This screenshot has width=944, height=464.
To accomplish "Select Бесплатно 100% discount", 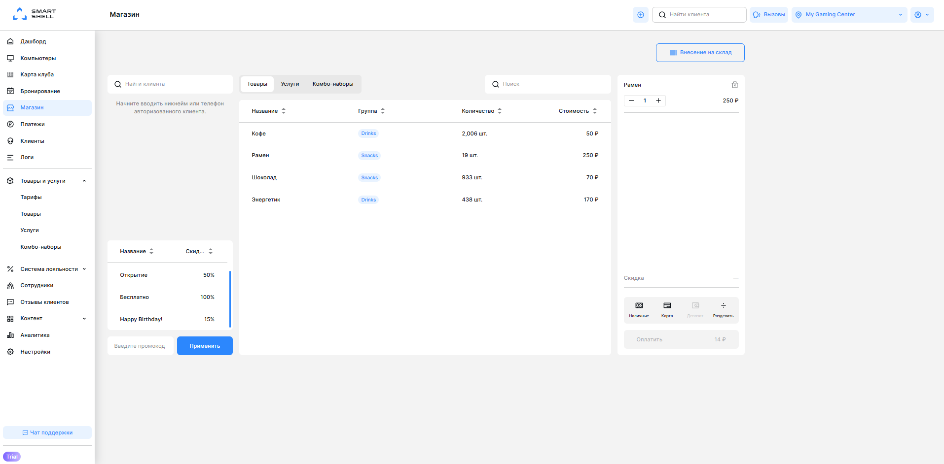I will click(x=168, y=297).
